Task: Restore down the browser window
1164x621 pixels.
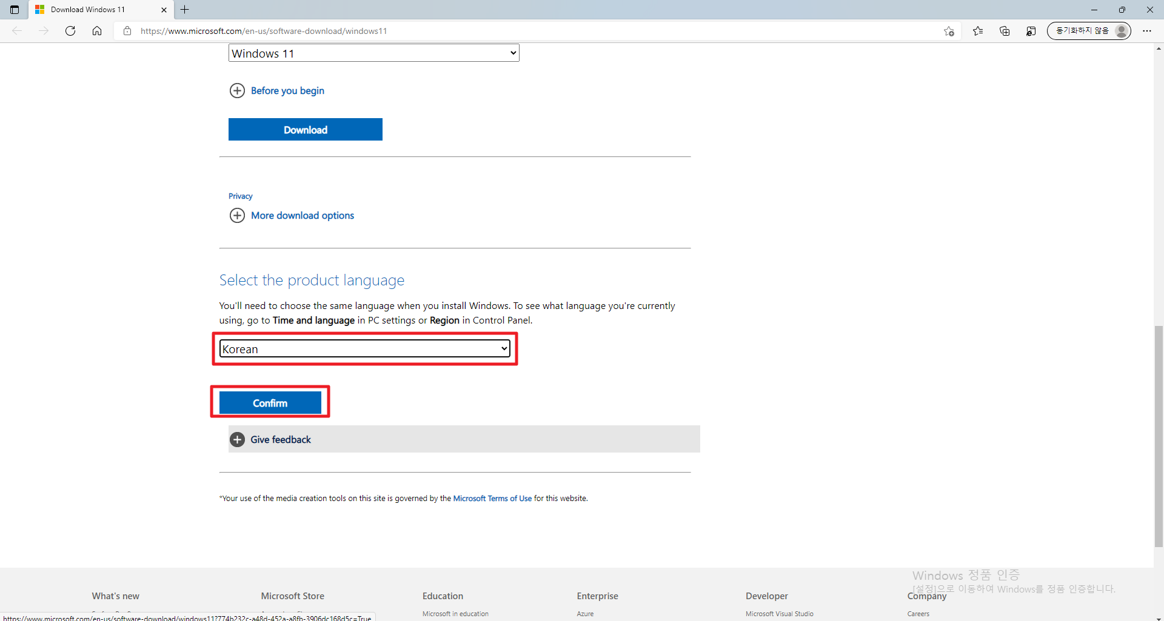Action: pyautogui.click(x=1122, y=10)
